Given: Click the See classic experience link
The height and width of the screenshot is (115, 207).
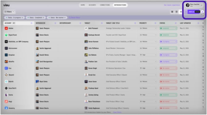Looking at the screenshot, I should coord(172,5).
